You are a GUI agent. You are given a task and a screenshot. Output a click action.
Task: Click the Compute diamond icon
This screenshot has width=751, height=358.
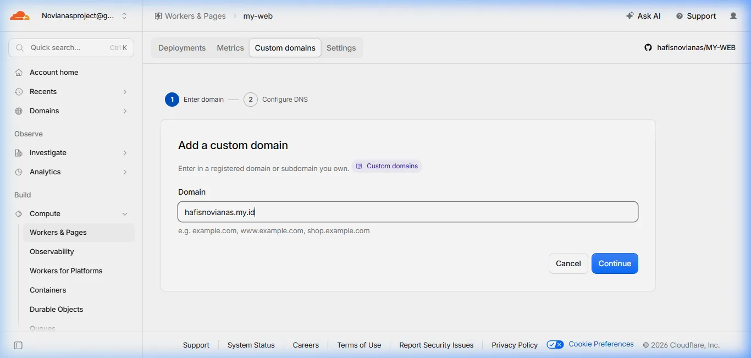click(x=19, y=214)
